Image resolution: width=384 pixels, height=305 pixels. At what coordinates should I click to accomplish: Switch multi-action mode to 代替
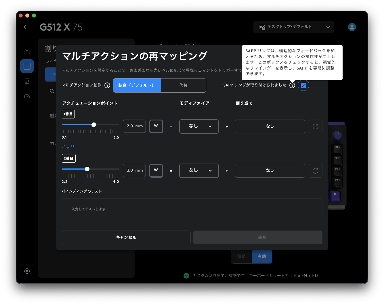click(184, 85)
